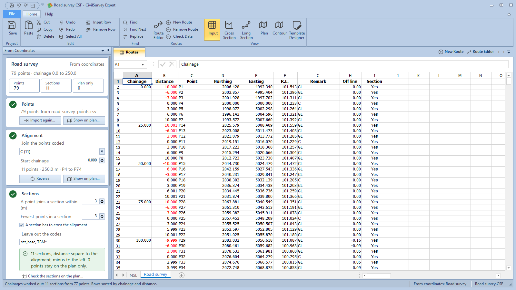Show the Plan view
516x290 pixels.
pyautogui.click(x=264, y=28)
